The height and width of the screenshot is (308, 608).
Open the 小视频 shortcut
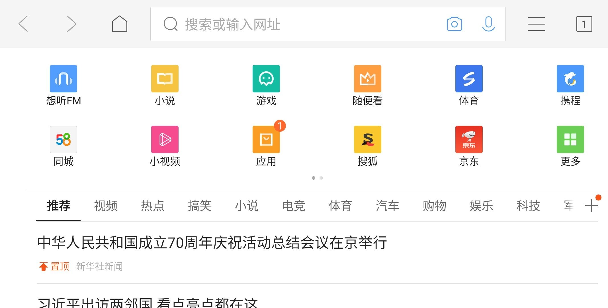point(165,146)
